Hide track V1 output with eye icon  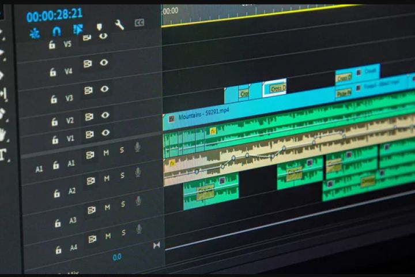point(105,133)
